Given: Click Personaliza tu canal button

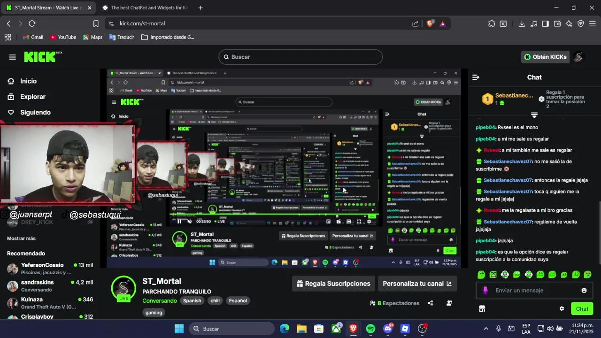Looking at the screenshot, I should tap(417, 284).
